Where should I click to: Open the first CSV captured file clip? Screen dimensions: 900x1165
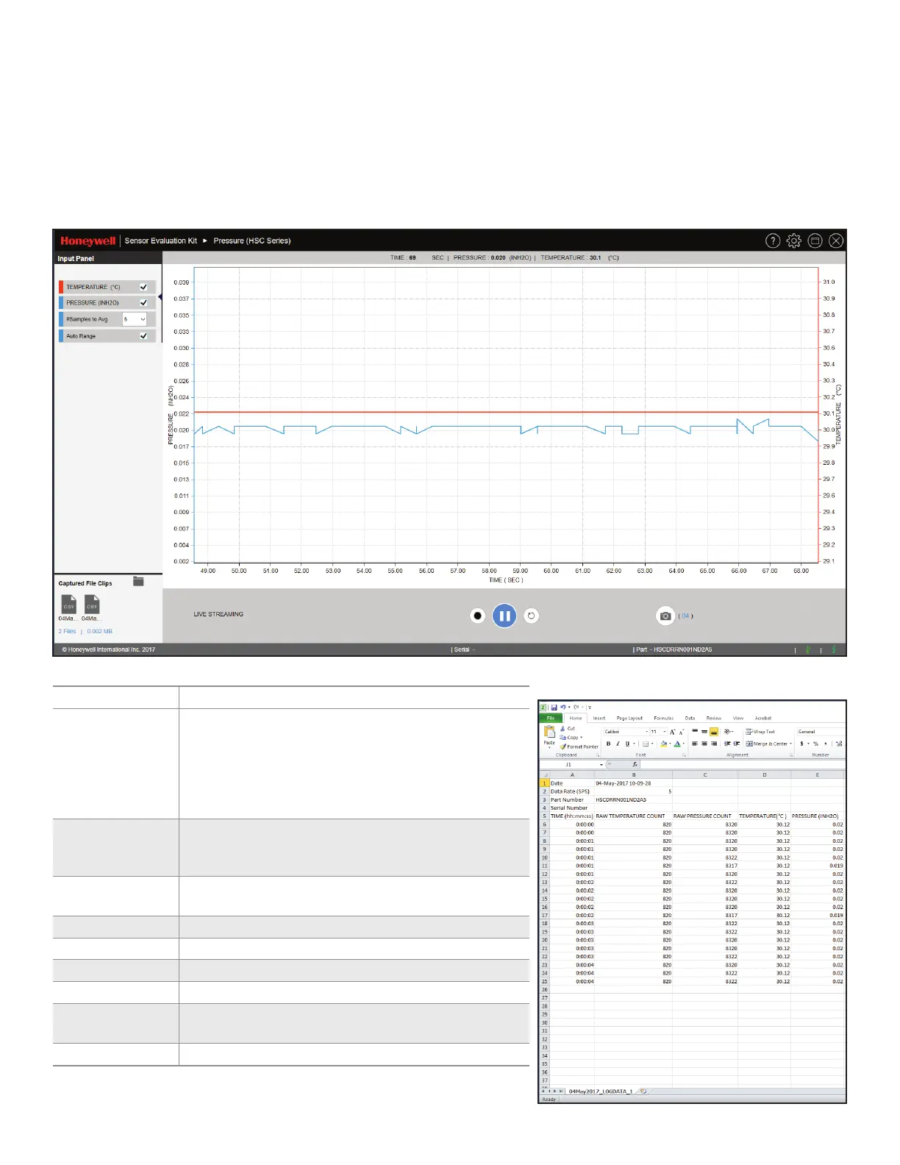click(68, 605)
